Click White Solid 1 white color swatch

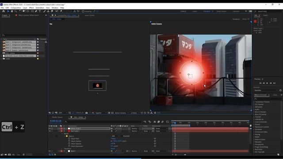click(69, 129)
